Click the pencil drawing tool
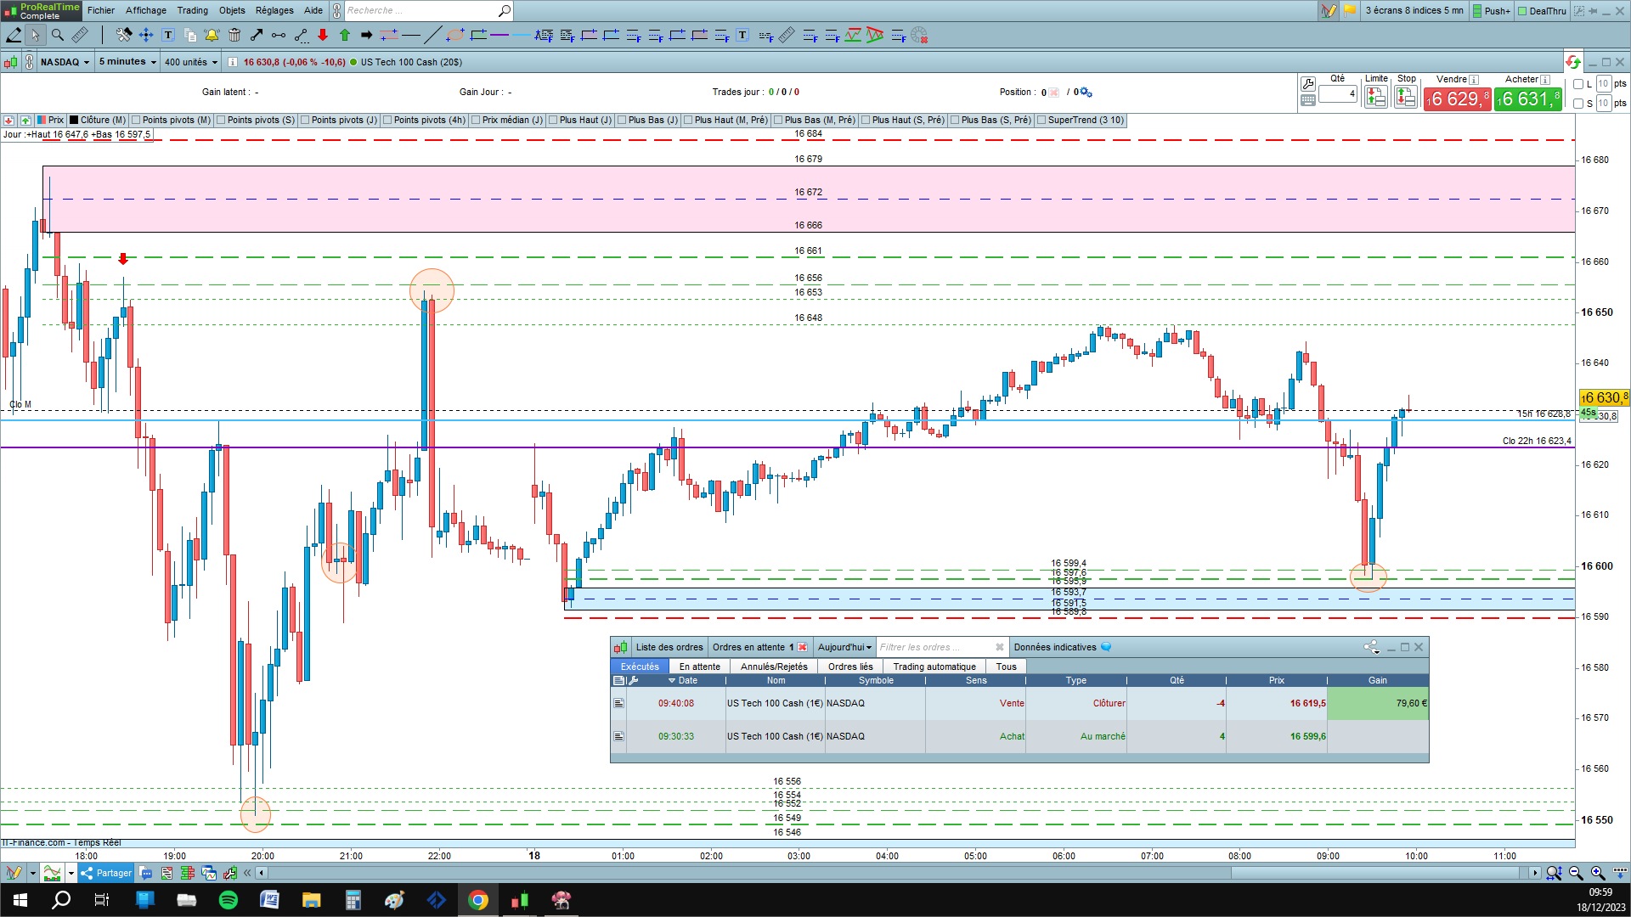Viewport: 1631px width, 917px height. click(x=14, y=35)
